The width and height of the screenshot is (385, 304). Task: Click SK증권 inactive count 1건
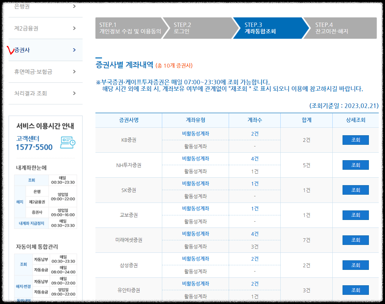255,184
